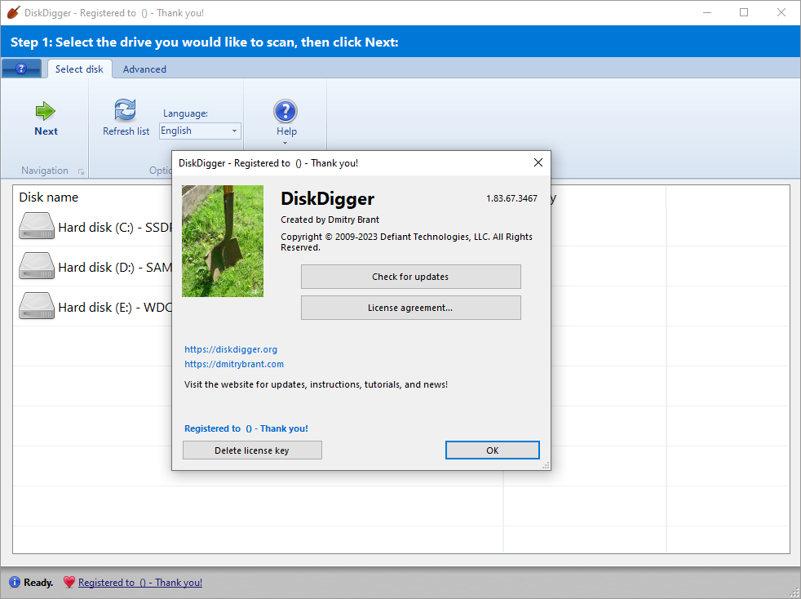Click the Disk name column header

point(48,197)
